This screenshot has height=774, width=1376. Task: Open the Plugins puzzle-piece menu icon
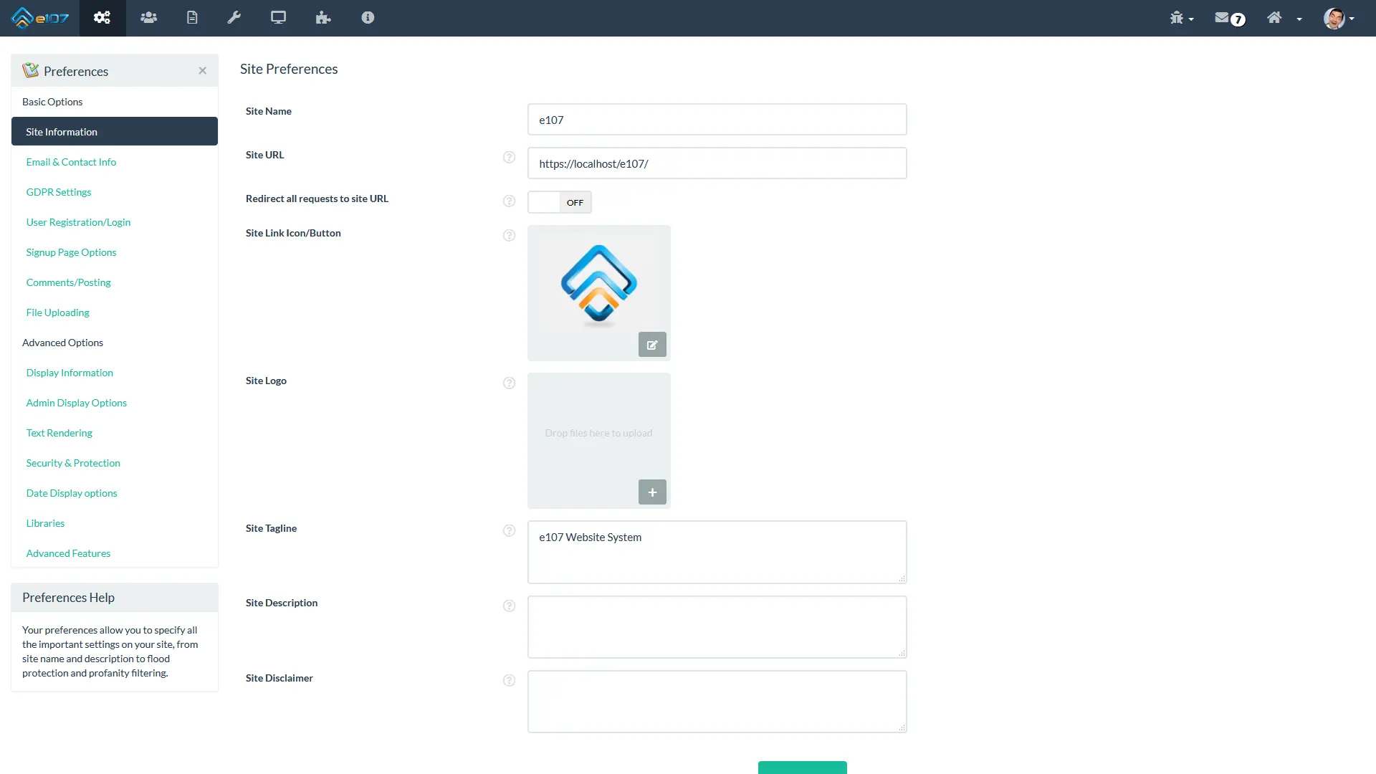coord(323,17)
